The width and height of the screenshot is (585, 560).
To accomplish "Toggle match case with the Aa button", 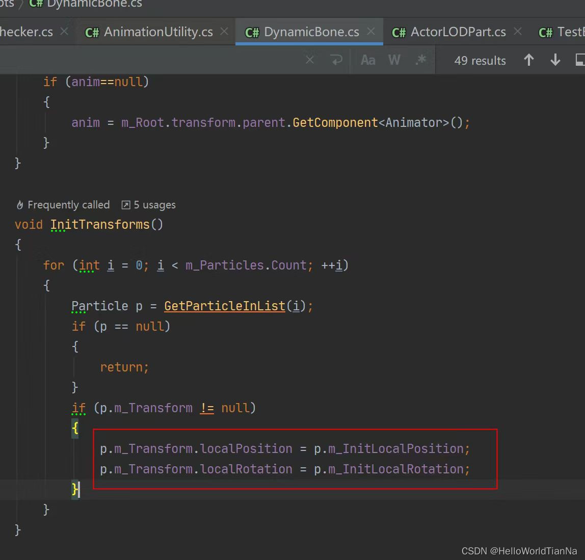I will coord(367,60).
